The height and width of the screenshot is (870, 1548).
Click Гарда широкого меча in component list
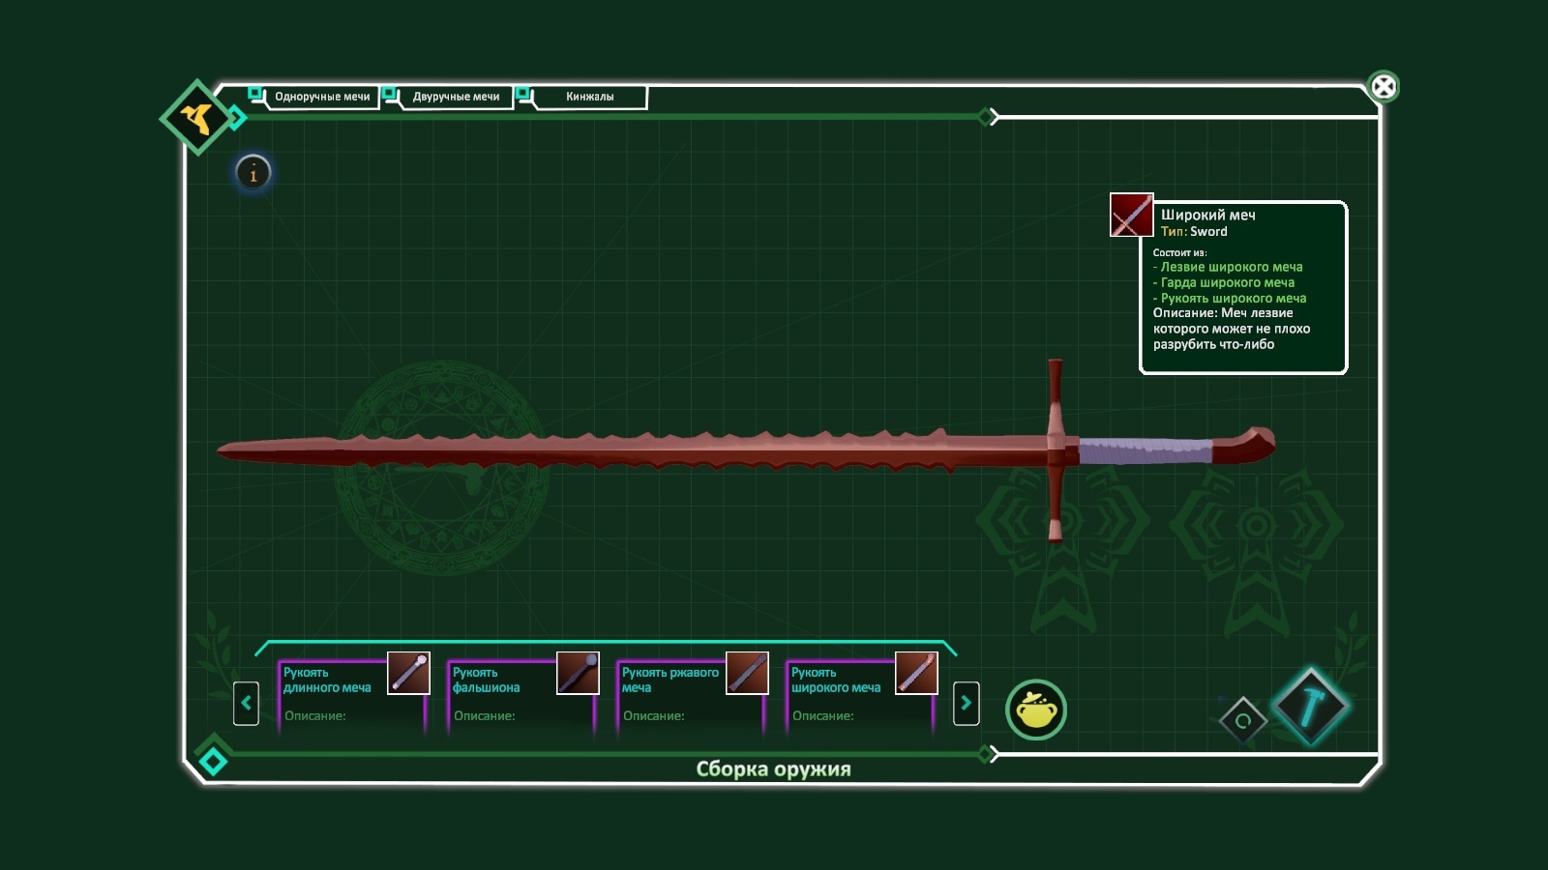click(1227, 282)
